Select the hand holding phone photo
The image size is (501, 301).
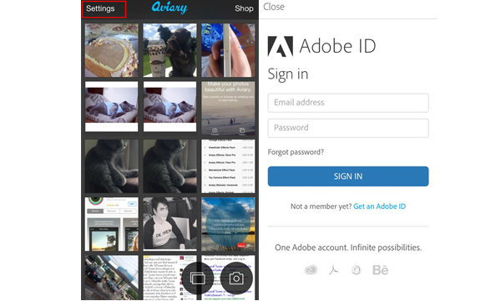point(228,50)
